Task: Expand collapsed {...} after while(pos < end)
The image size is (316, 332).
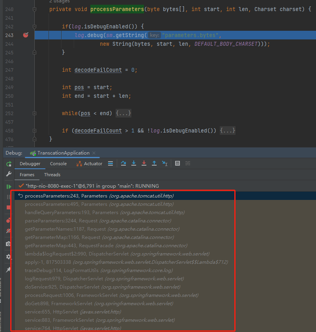Action: coord(123,113)
